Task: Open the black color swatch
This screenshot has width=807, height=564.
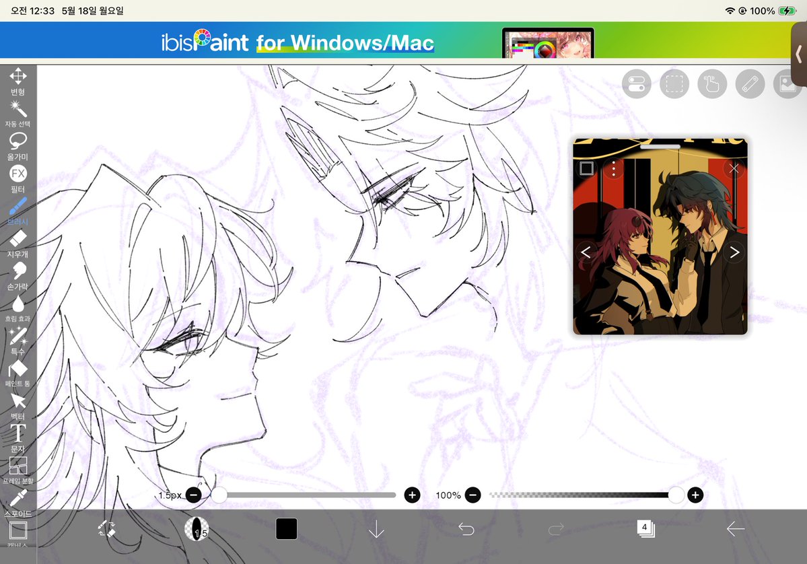Action: point(286,529)
